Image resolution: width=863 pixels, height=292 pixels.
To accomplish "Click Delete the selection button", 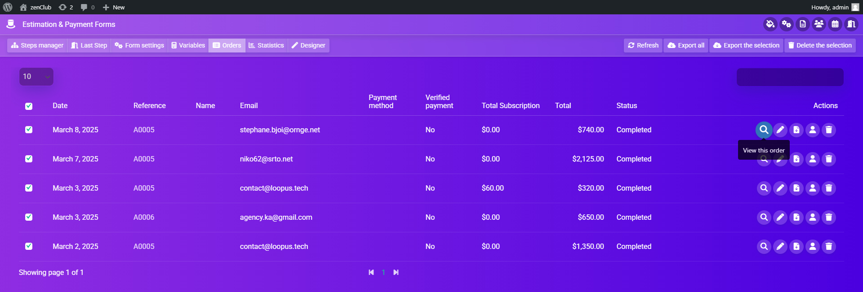I will [x=820, y=45].
